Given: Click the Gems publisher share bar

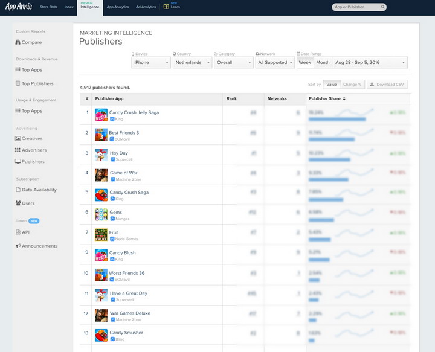Looking at the screenshot, I should click(x=321, y=220).
